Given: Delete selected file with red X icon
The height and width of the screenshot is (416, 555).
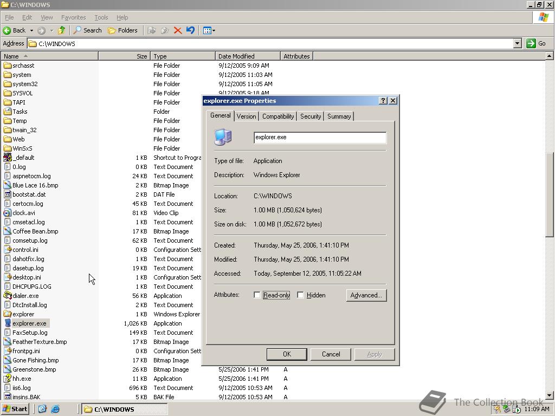Looking at the screenshot, I should click(x=178, y=30).
